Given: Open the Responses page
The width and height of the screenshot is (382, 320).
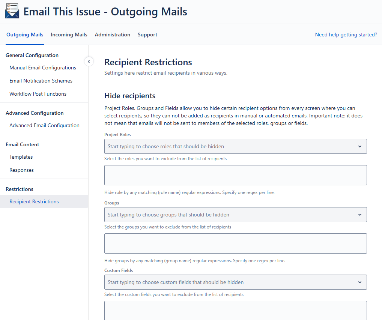Looking at the screenshot, I should point(21,170).
